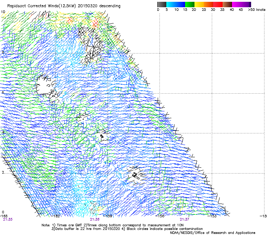Click the 'Times are GMT' note line
Image resolution: width=267 pixels, height=235 pixels.
point(113,225)
